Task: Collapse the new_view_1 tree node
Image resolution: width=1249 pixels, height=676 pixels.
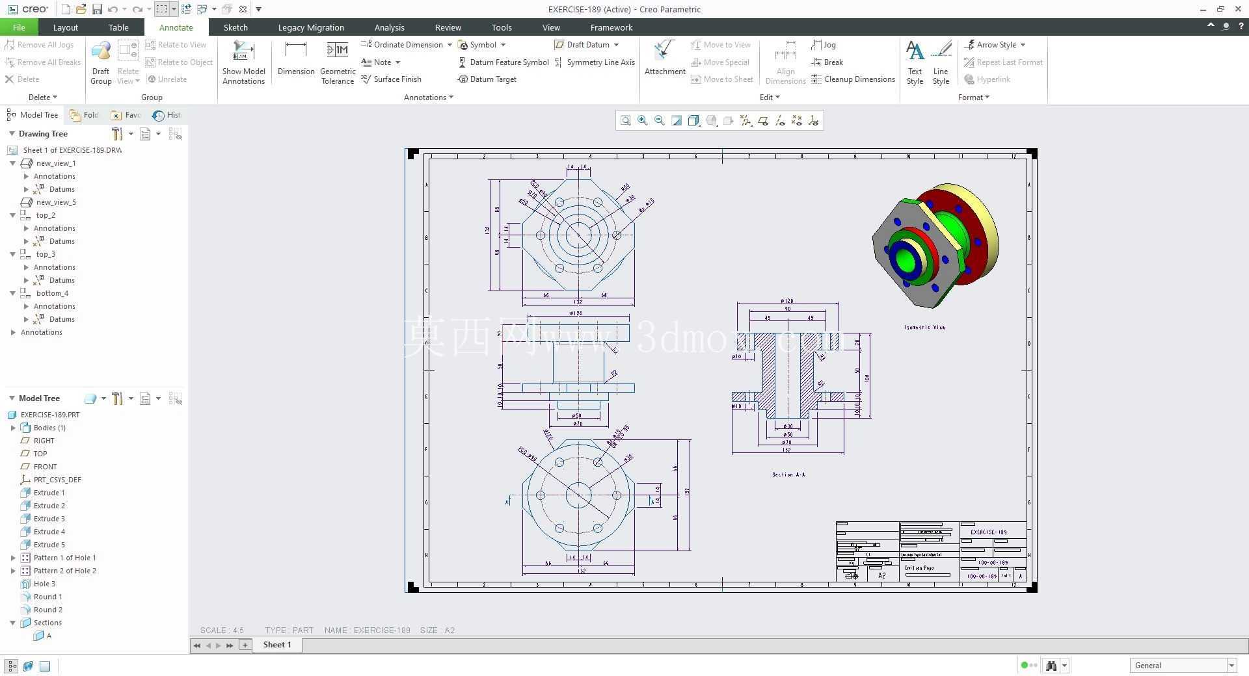Action: click(12, 163)
